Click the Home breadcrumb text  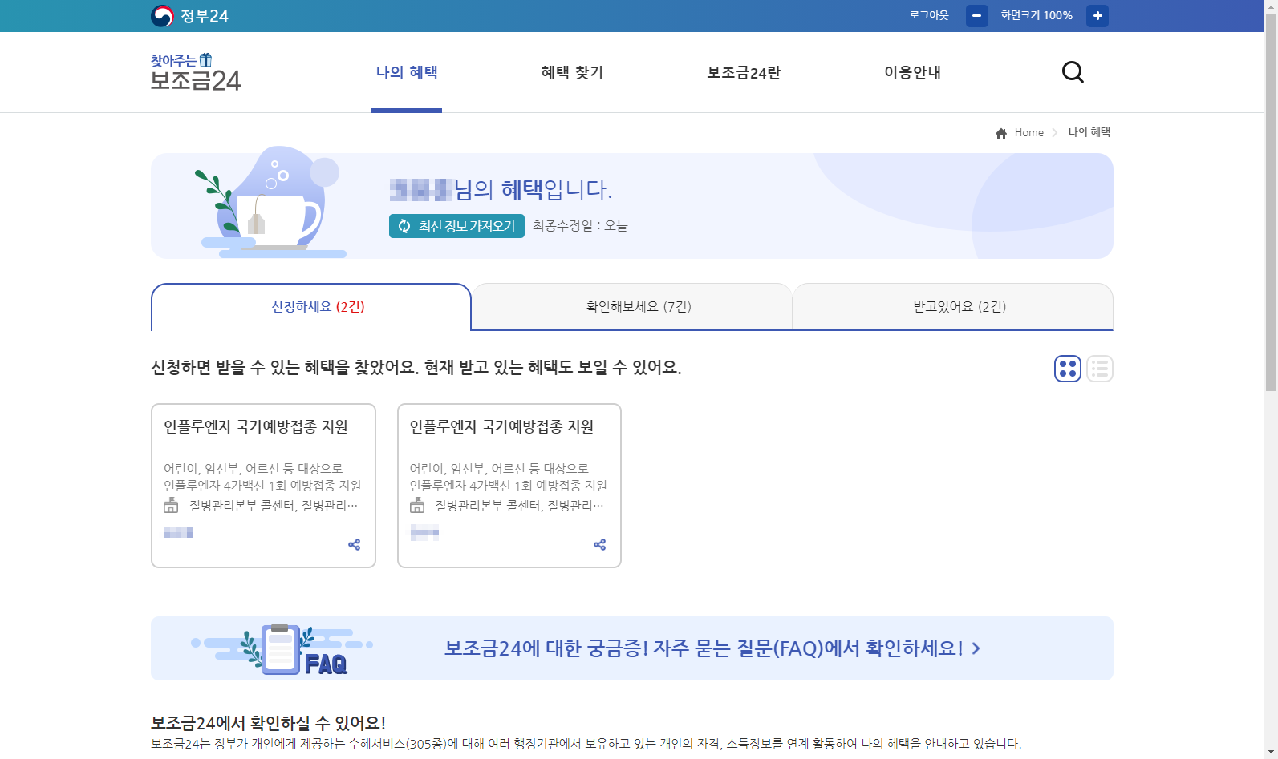1028,133
